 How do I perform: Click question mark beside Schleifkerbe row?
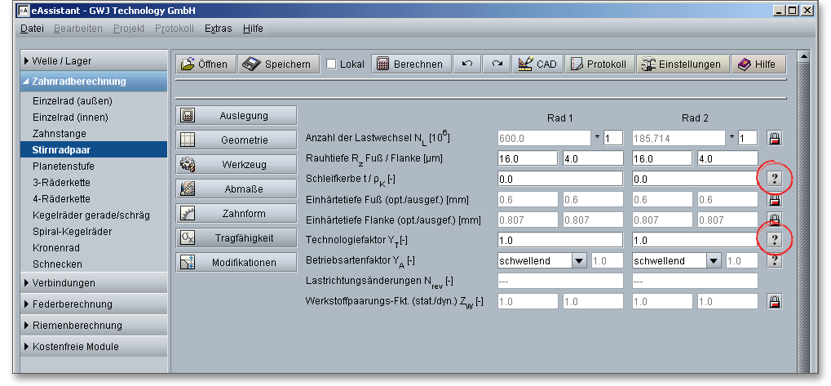(x=775, y=178)
